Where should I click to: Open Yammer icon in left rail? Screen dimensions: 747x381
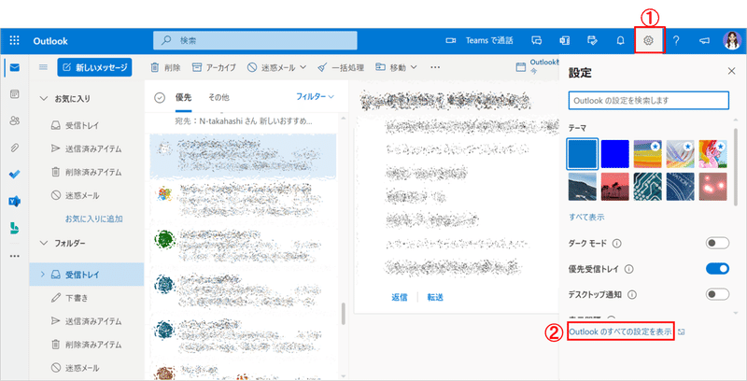tap(14, 201)
